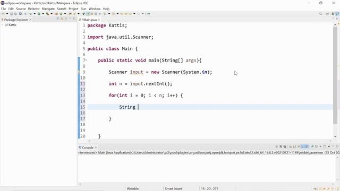
Task: Click Next Annotation toolbar icon
Action: point(105,14)
